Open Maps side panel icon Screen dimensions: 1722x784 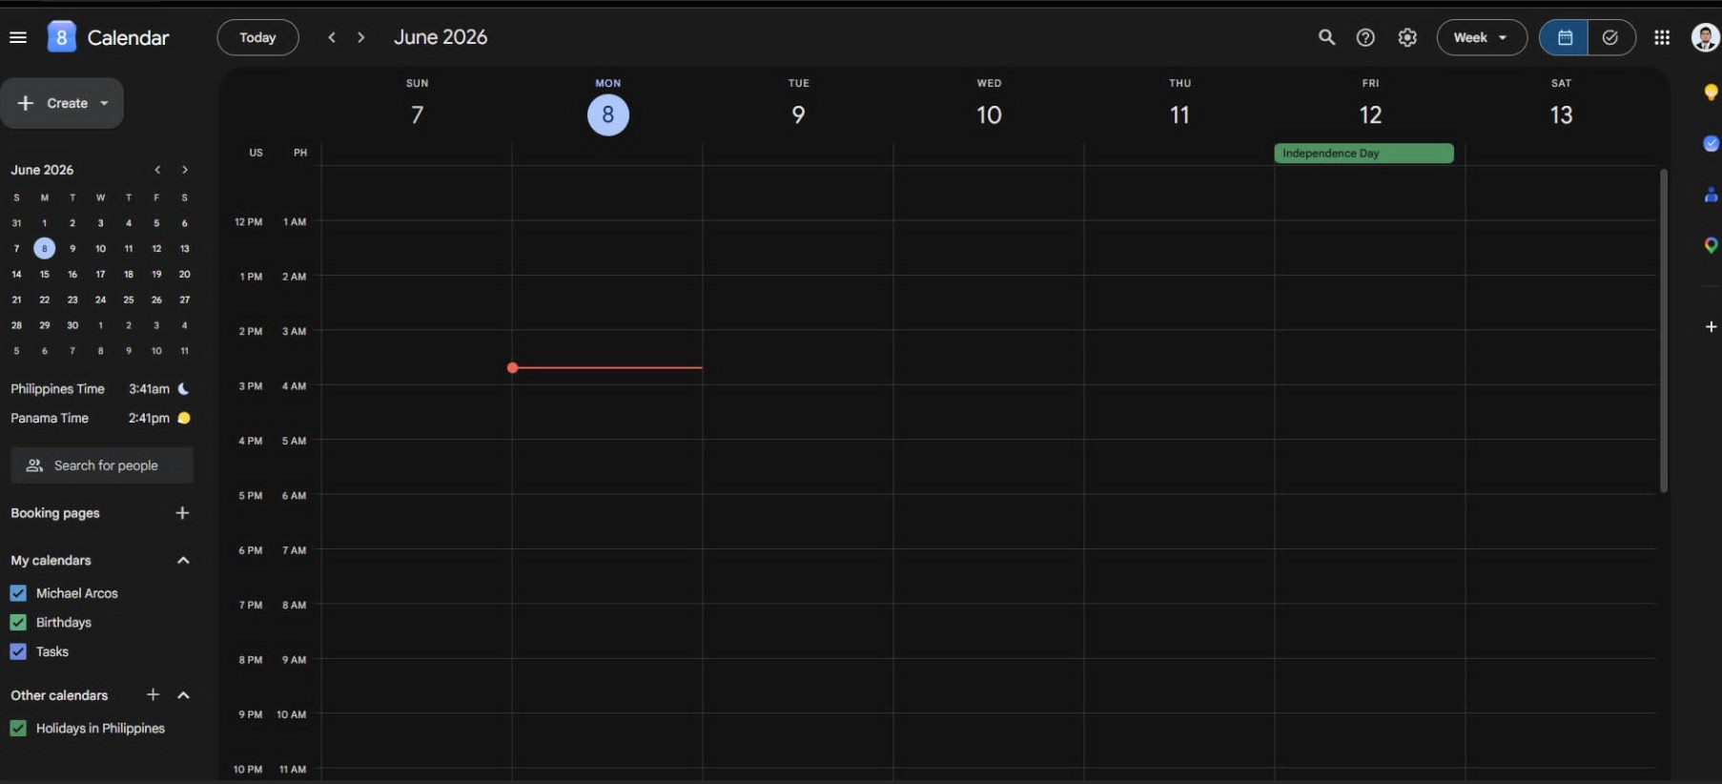tap(1711, 245)
